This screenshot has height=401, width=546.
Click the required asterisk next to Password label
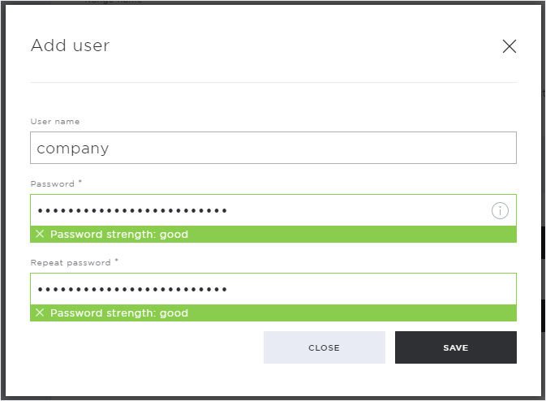point(80,181)
